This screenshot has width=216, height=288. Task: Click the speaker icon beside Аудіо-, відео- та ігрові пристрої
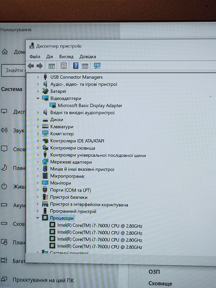(x=45, y=84)
